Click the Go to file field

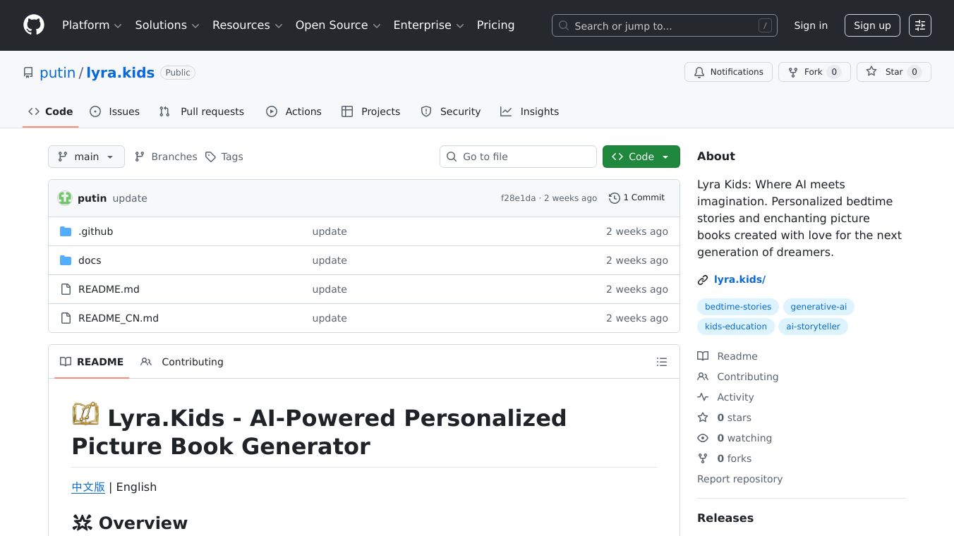(x=518, y=157)
